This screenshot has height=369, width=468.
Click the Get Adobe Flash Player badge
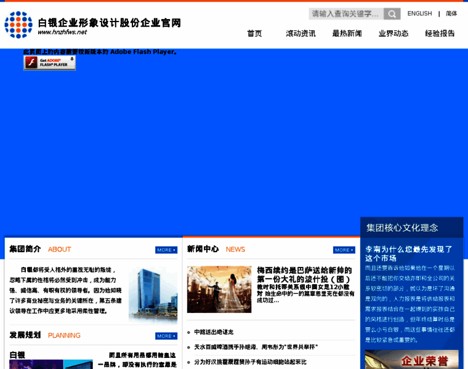pyautogui.click(x=49, y=63)
